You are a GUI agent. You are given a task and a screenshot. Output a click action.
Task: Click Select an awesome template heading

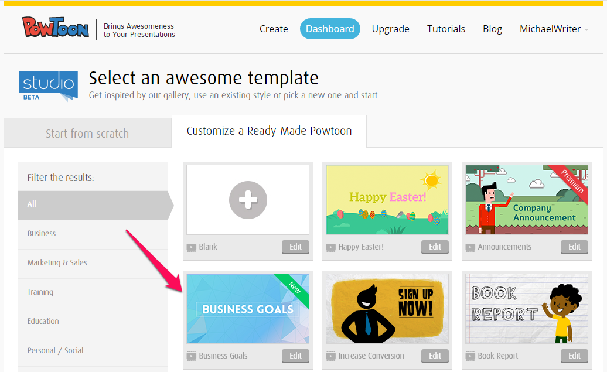[204, 78]
